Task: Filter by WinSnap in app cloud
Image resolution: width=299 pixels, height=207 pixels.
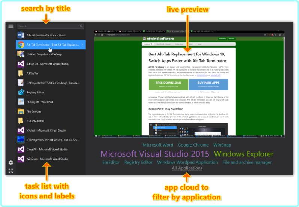Action: pyautogui.click(x=222, y=145)
